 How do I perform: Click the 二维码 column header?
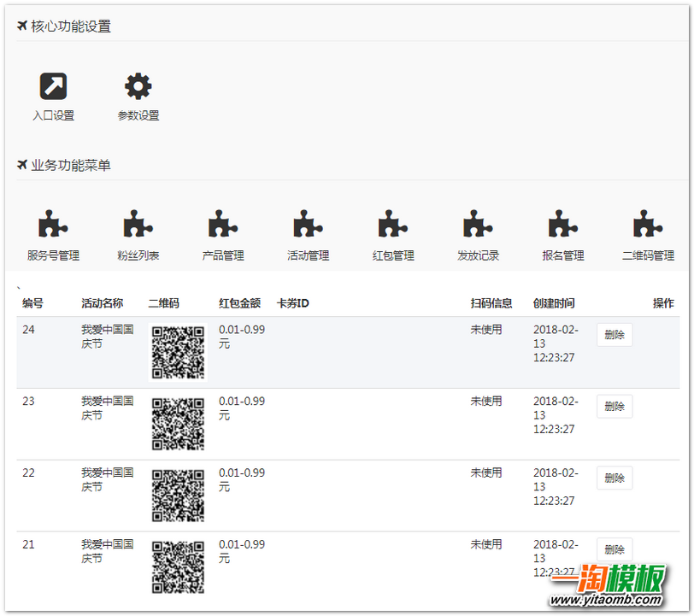click(x=164, y=303)
